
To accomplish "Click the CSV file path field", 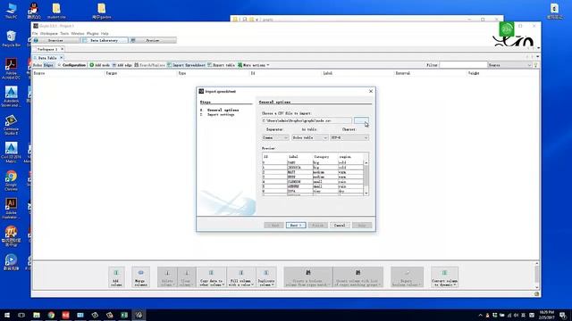I will pos(307,120).
